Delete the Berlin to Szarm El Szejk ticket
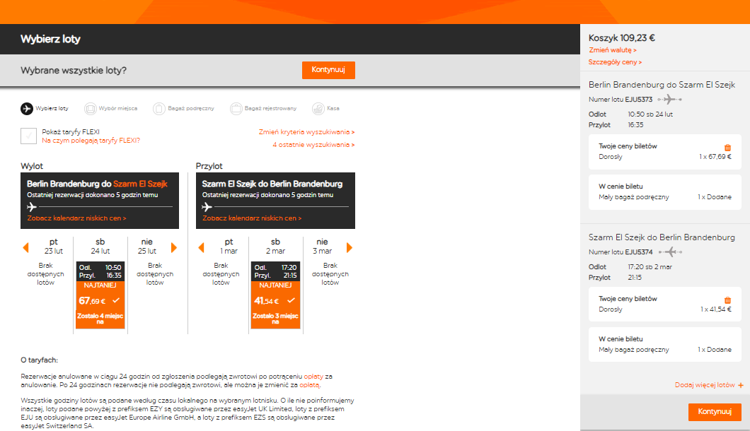Screen dimensions: 750x431 coord(727,148)
